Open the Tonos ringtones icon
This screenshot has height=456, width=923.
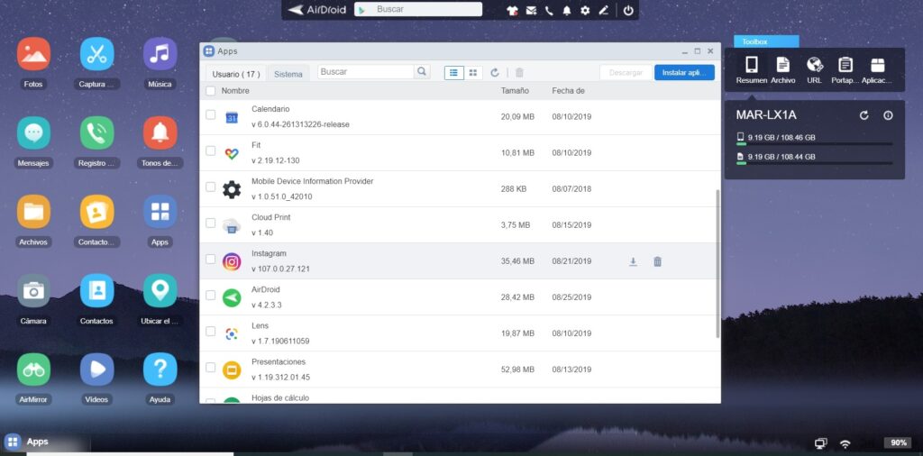tap(160, 133)
